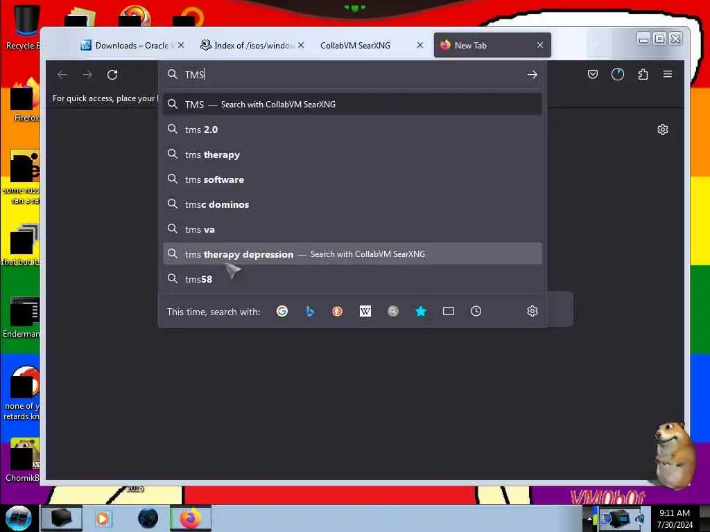The height and width of the screenshot is (532, 710).
Task: Search this time with the grey magnifier engine
Action: tap(393, 311)
